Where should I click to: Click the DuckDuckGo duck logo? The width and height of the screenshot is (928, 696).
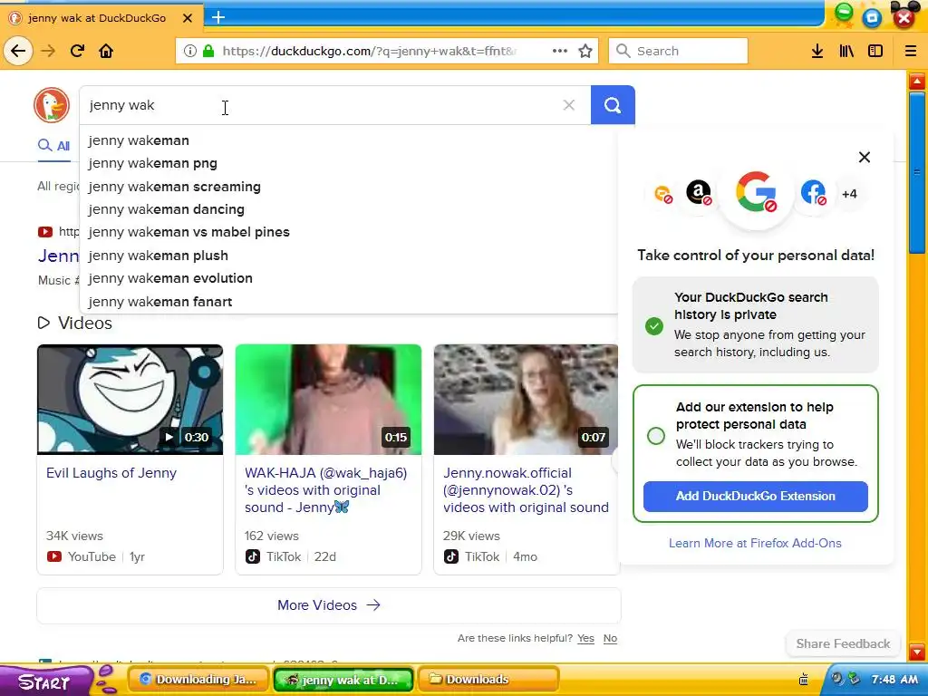tap(52, 105)
